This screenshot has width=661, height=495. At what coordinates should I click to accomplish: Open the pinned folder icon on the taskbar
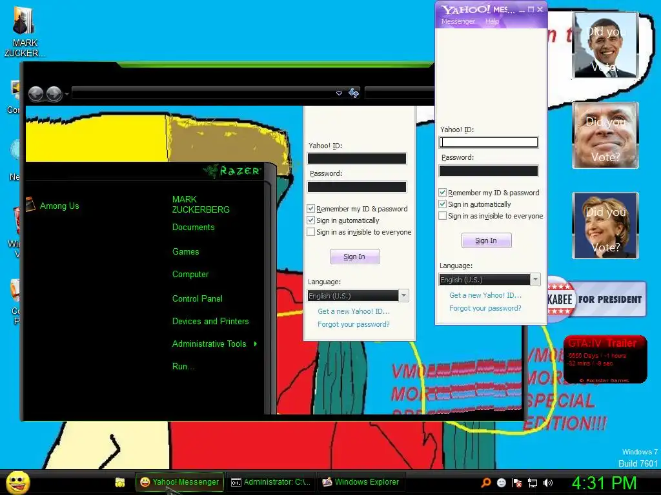(120, 482)
